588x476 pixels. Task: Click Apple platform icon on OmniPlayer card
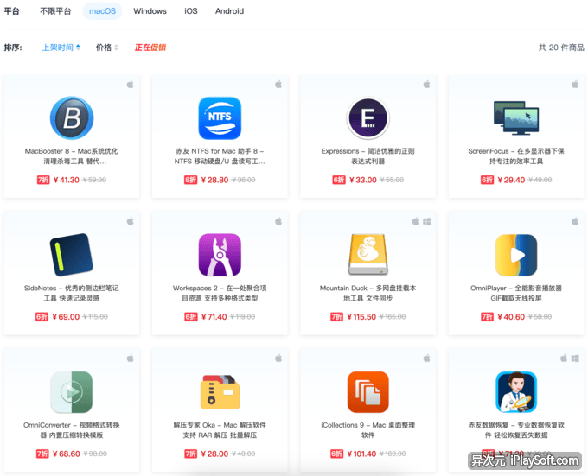pos(575,221)
